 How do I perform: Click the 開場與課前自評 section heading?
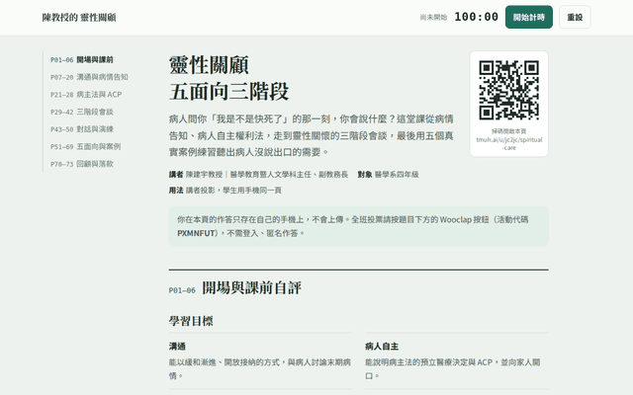[x=251, y=287]
